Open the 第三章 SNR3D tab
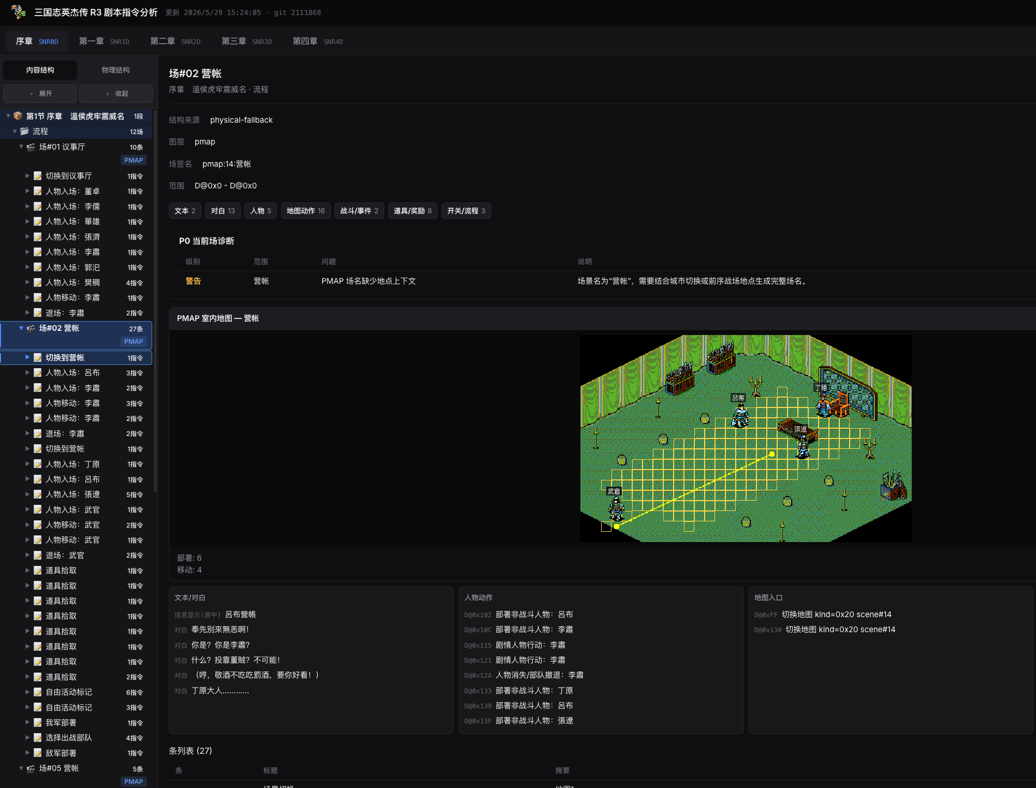 [x=246, y=41]
